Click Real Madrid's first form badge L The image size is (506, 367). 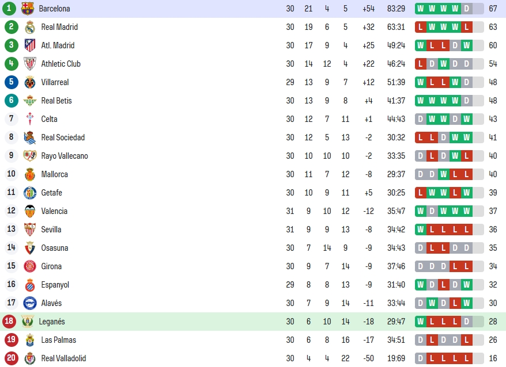coord(420,27)
